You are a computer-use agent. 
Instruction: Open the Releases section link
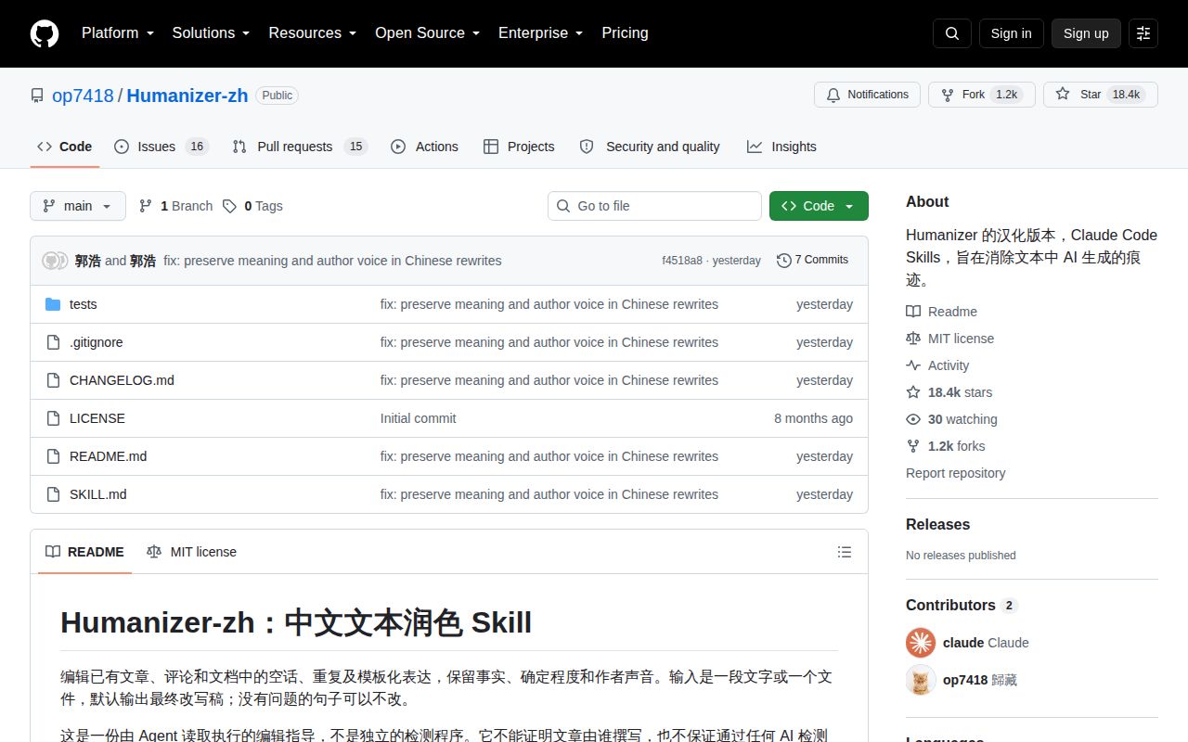pyautogui.click(x=937, y=524)
